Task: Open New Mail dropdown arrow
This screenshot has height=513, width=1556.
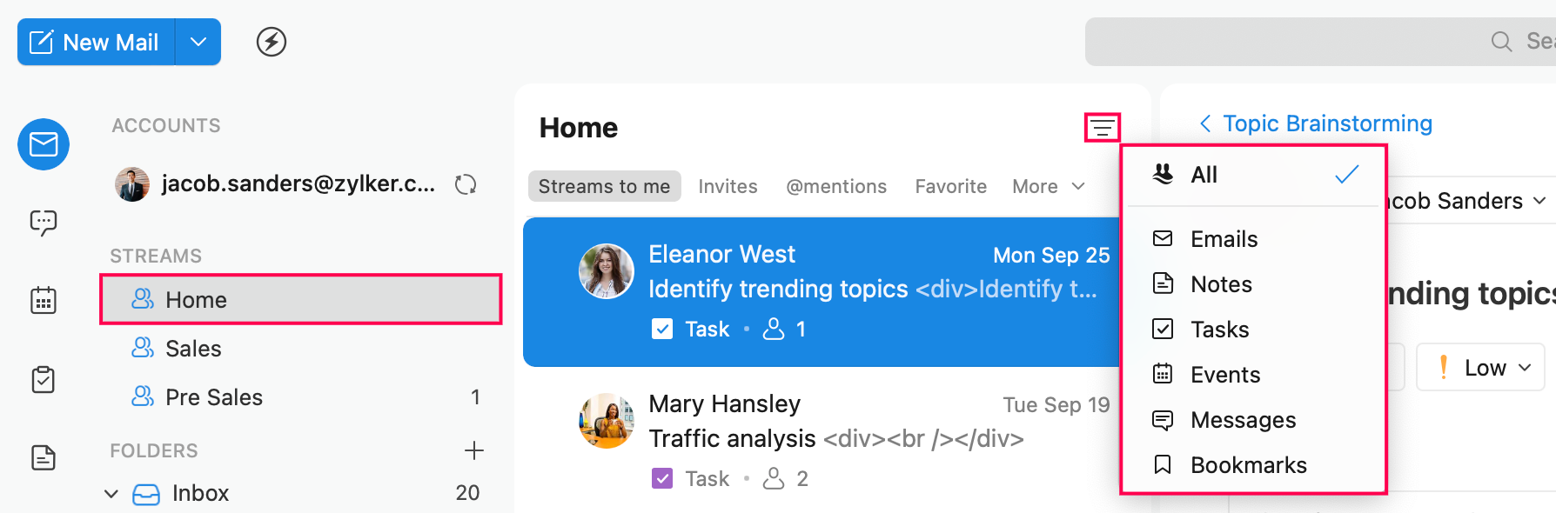Action: [198, 42]
